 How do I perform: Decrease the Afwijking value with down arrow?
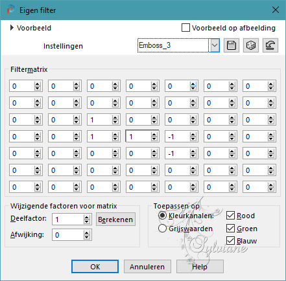click(x=86, y=237)
